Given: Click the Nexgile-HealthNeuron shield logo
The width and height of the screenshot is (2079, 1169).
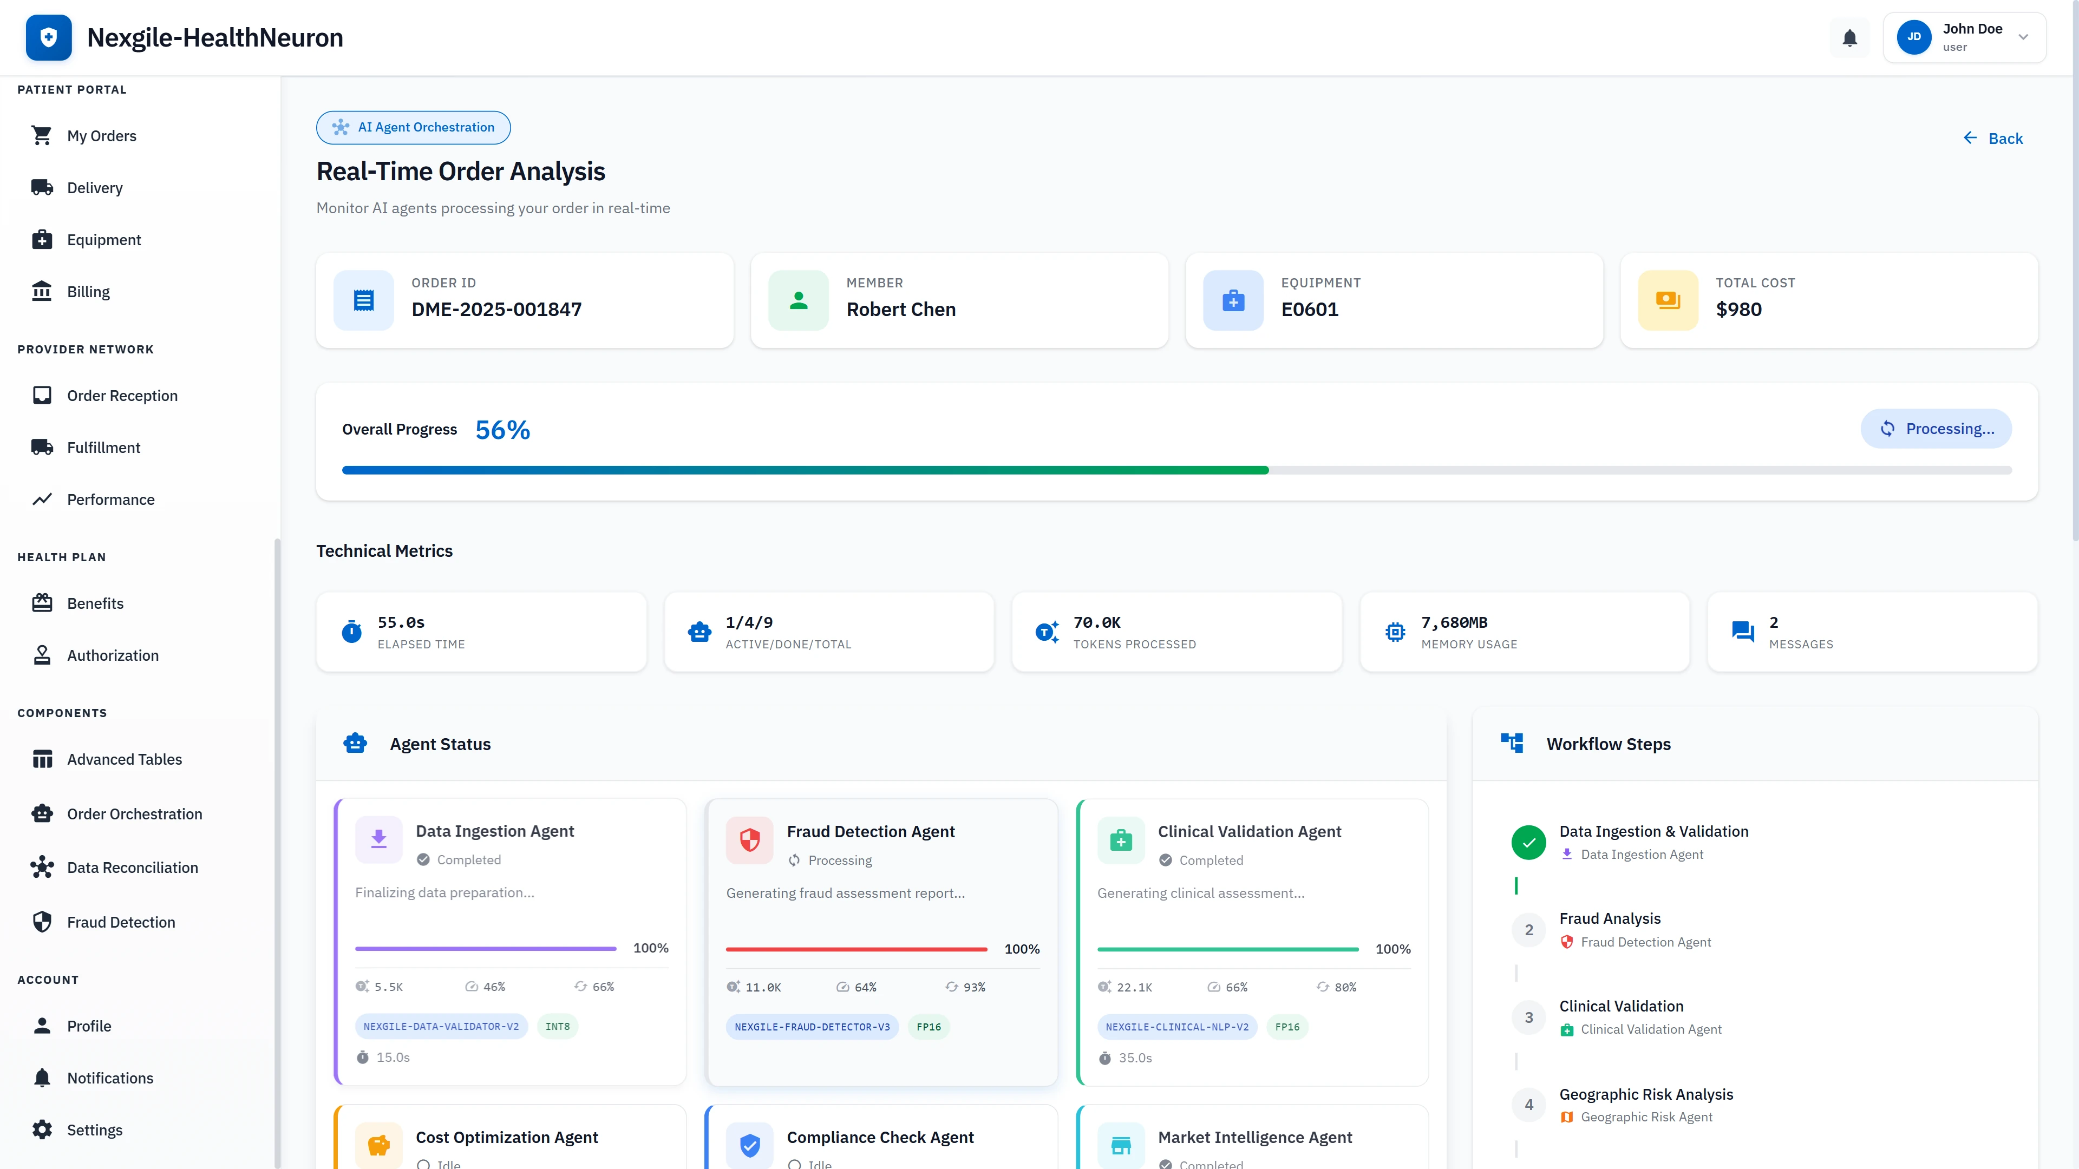Looking at the screenshot, I should pos(48,37).
